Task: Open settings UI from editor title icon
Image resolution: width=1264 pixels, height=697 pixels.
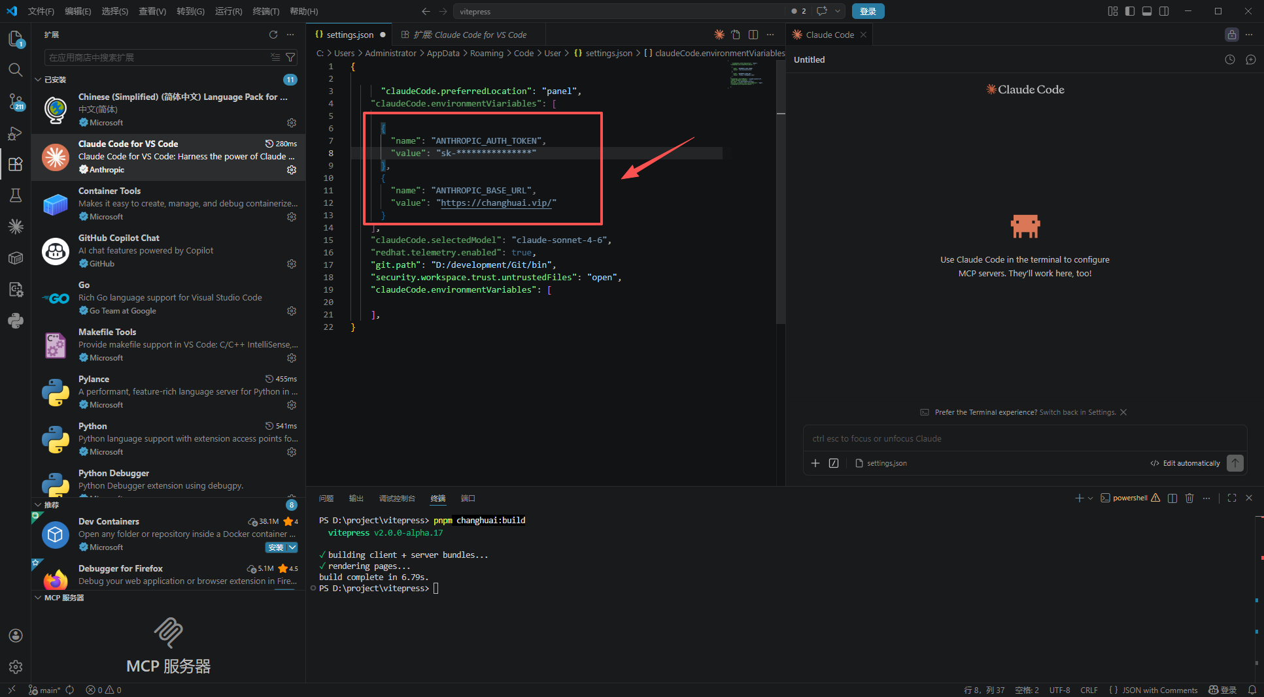Action: 736,35
